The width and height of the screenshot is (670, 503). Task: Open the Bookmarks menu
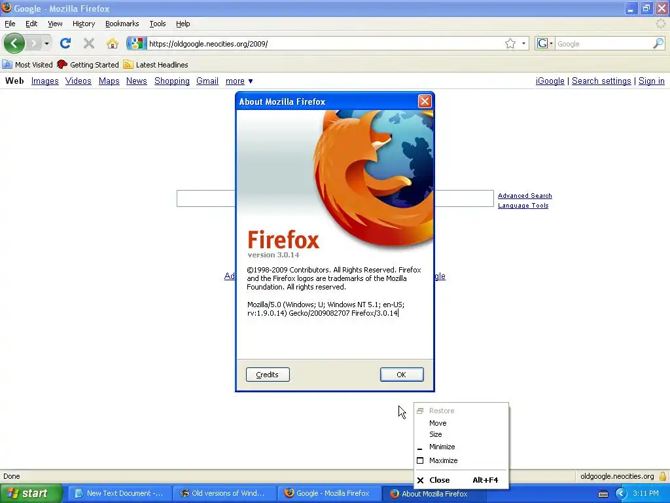point(122,24)
